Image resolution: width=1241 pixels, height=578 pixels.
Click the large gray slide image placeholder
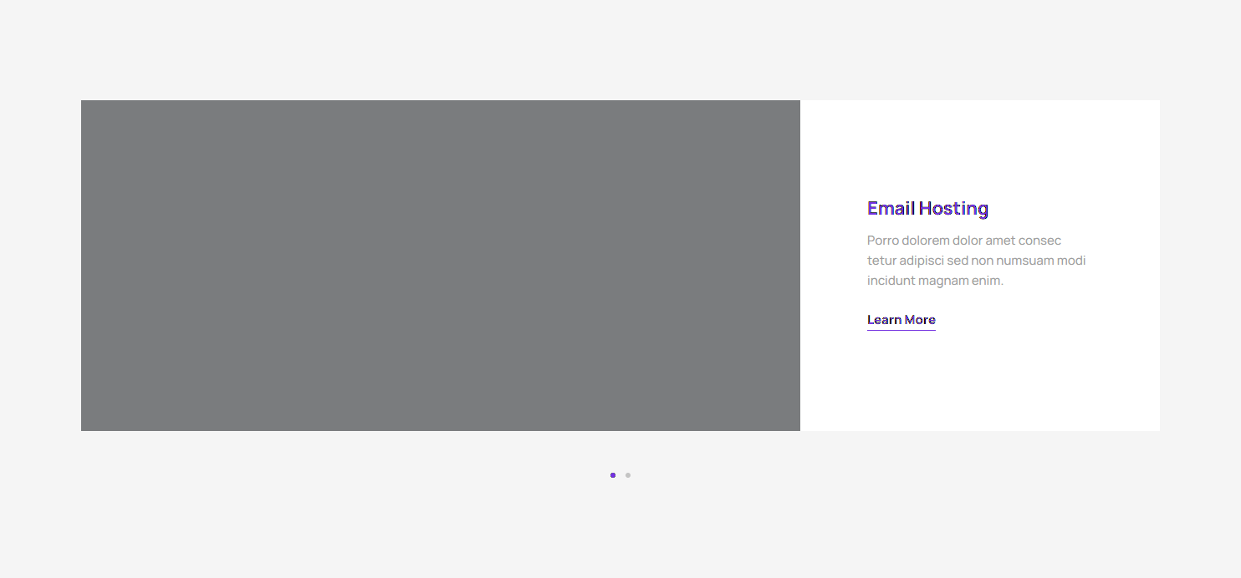(440, 266)
